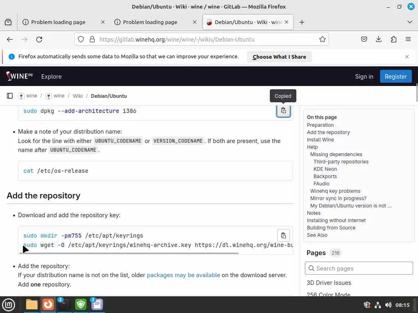Open Wiki breadcrumb link
418x313 pixels.
point(78,96)
